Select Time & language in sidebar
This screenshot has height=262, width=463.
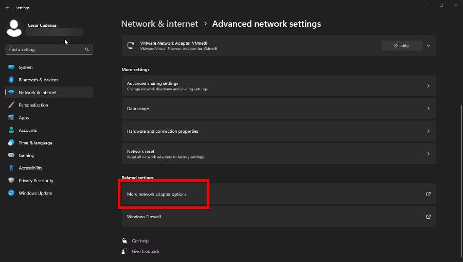tap(35, 143)
